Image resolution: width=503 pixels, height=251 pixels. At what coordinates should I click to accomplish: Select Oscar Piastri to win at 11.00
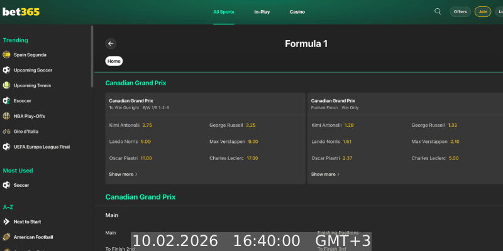coord(131,158)
